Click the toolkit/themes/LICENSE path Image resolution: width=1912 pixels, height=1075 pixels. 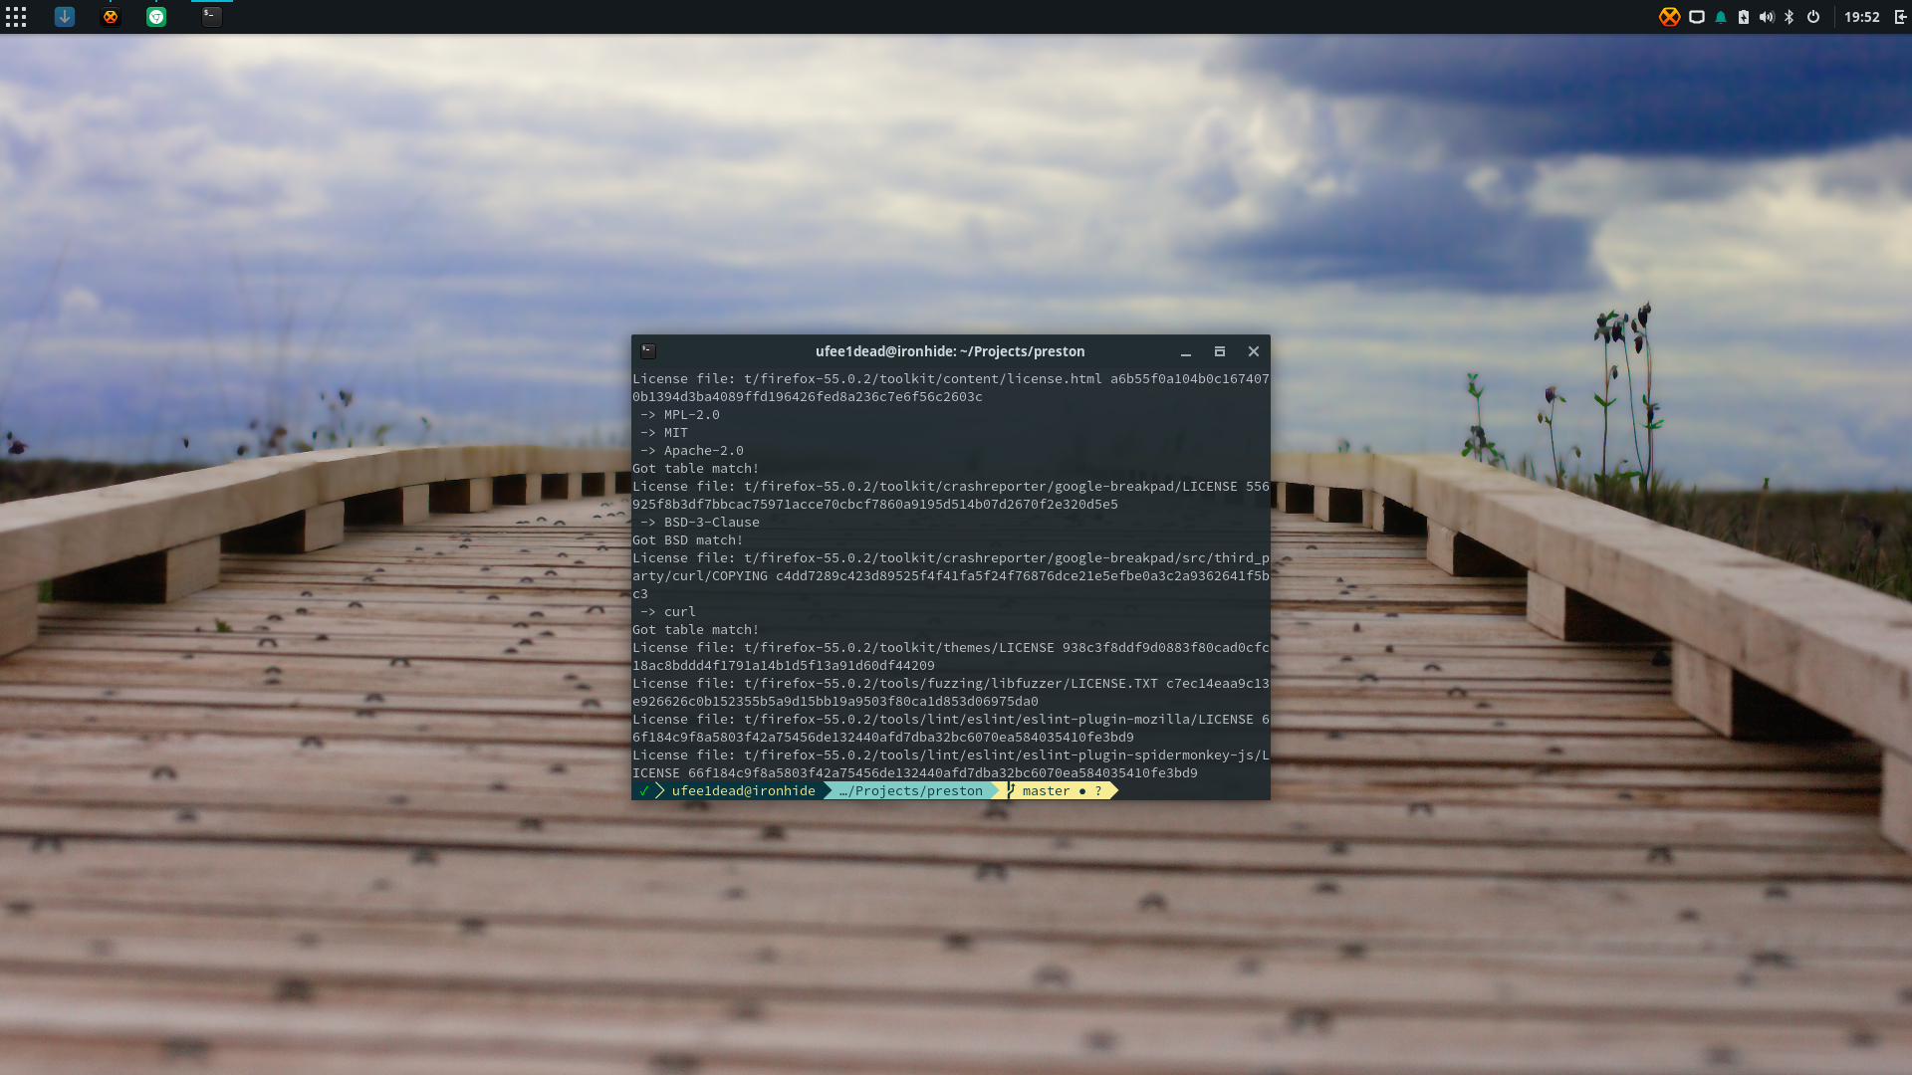[899, 648]
